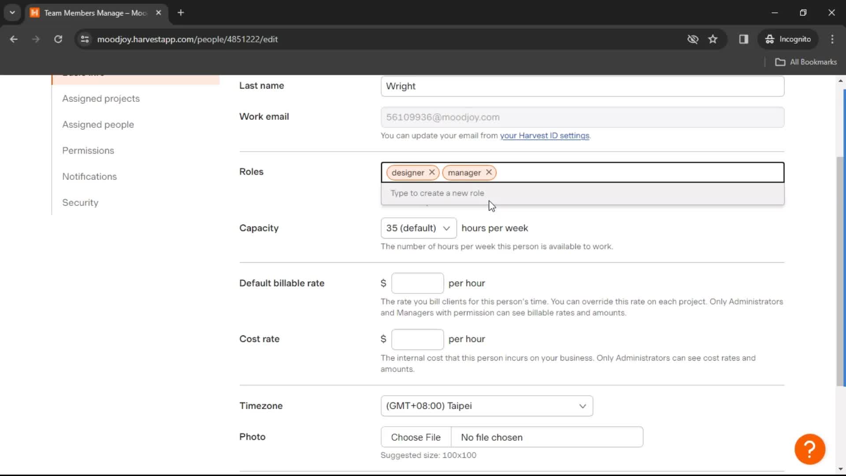
Task: Click the 'hours per week' label
Action: [494, 228]
